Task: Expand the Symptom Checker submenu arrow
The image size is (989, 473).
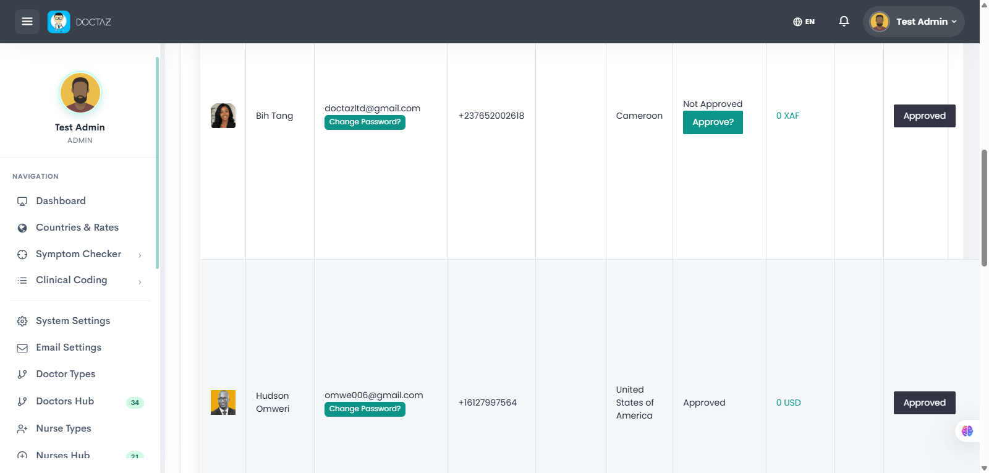Action: click(x=140, y=255)
